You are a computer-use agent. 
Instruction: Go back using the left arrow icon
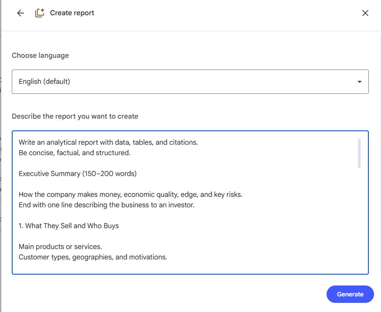tap(20, 13)
